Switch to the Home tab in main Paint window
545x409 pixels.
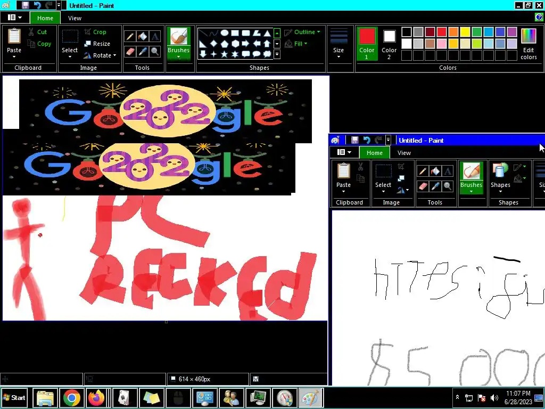tap(45, 18)
